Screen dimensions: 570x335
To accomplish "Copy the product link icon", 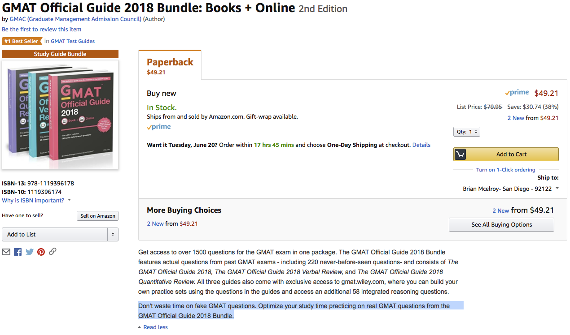I will (53, 251).
